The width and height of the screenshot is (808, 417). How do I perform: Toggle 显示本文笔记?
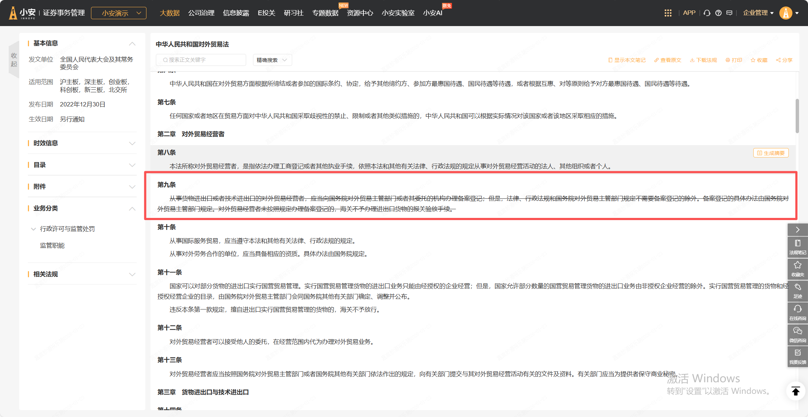click(x=627, y=60)
